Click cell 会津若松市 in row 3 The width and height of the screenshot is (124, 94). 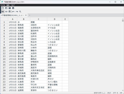pyautogui.click(x=38, y=28)
